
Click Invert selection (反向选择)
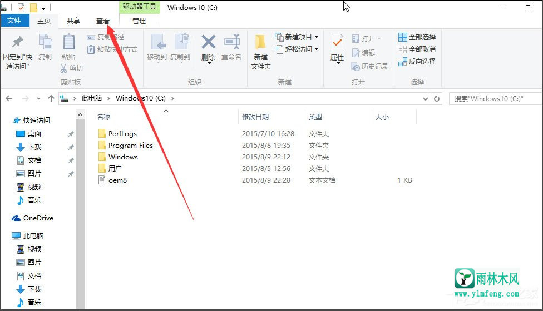tap(417, 62)
